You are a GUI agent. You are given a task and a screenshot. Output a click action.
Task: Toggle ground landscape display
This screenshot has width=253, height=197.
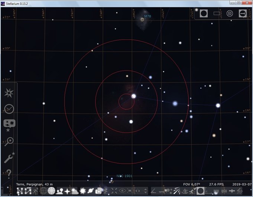click(x=59, y=191)
